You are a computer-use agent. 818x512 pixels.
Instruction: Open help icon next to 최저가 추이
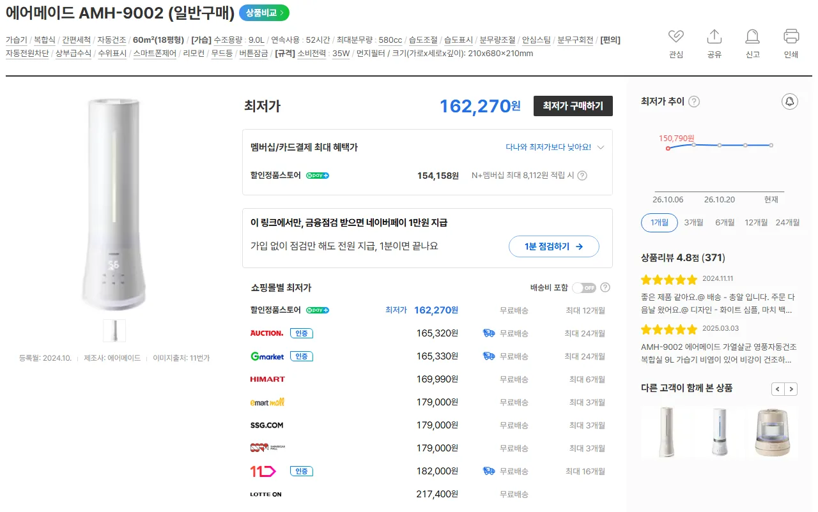694,102
